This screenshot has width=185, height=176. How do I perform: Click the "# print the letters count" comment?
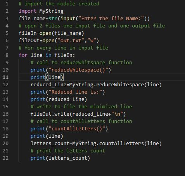point(68,151)
